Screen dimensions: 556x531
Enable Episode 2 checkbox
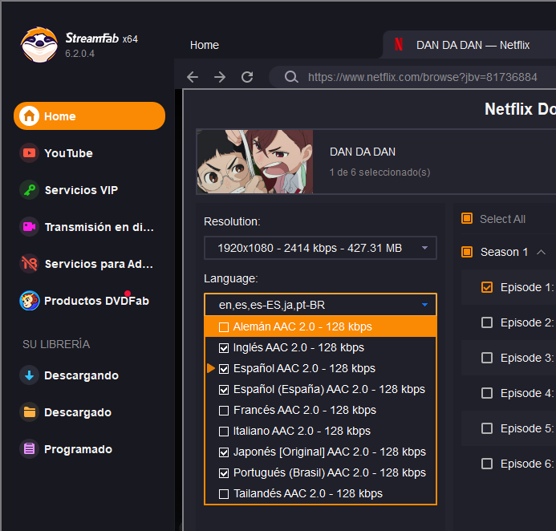coord(487,322)
